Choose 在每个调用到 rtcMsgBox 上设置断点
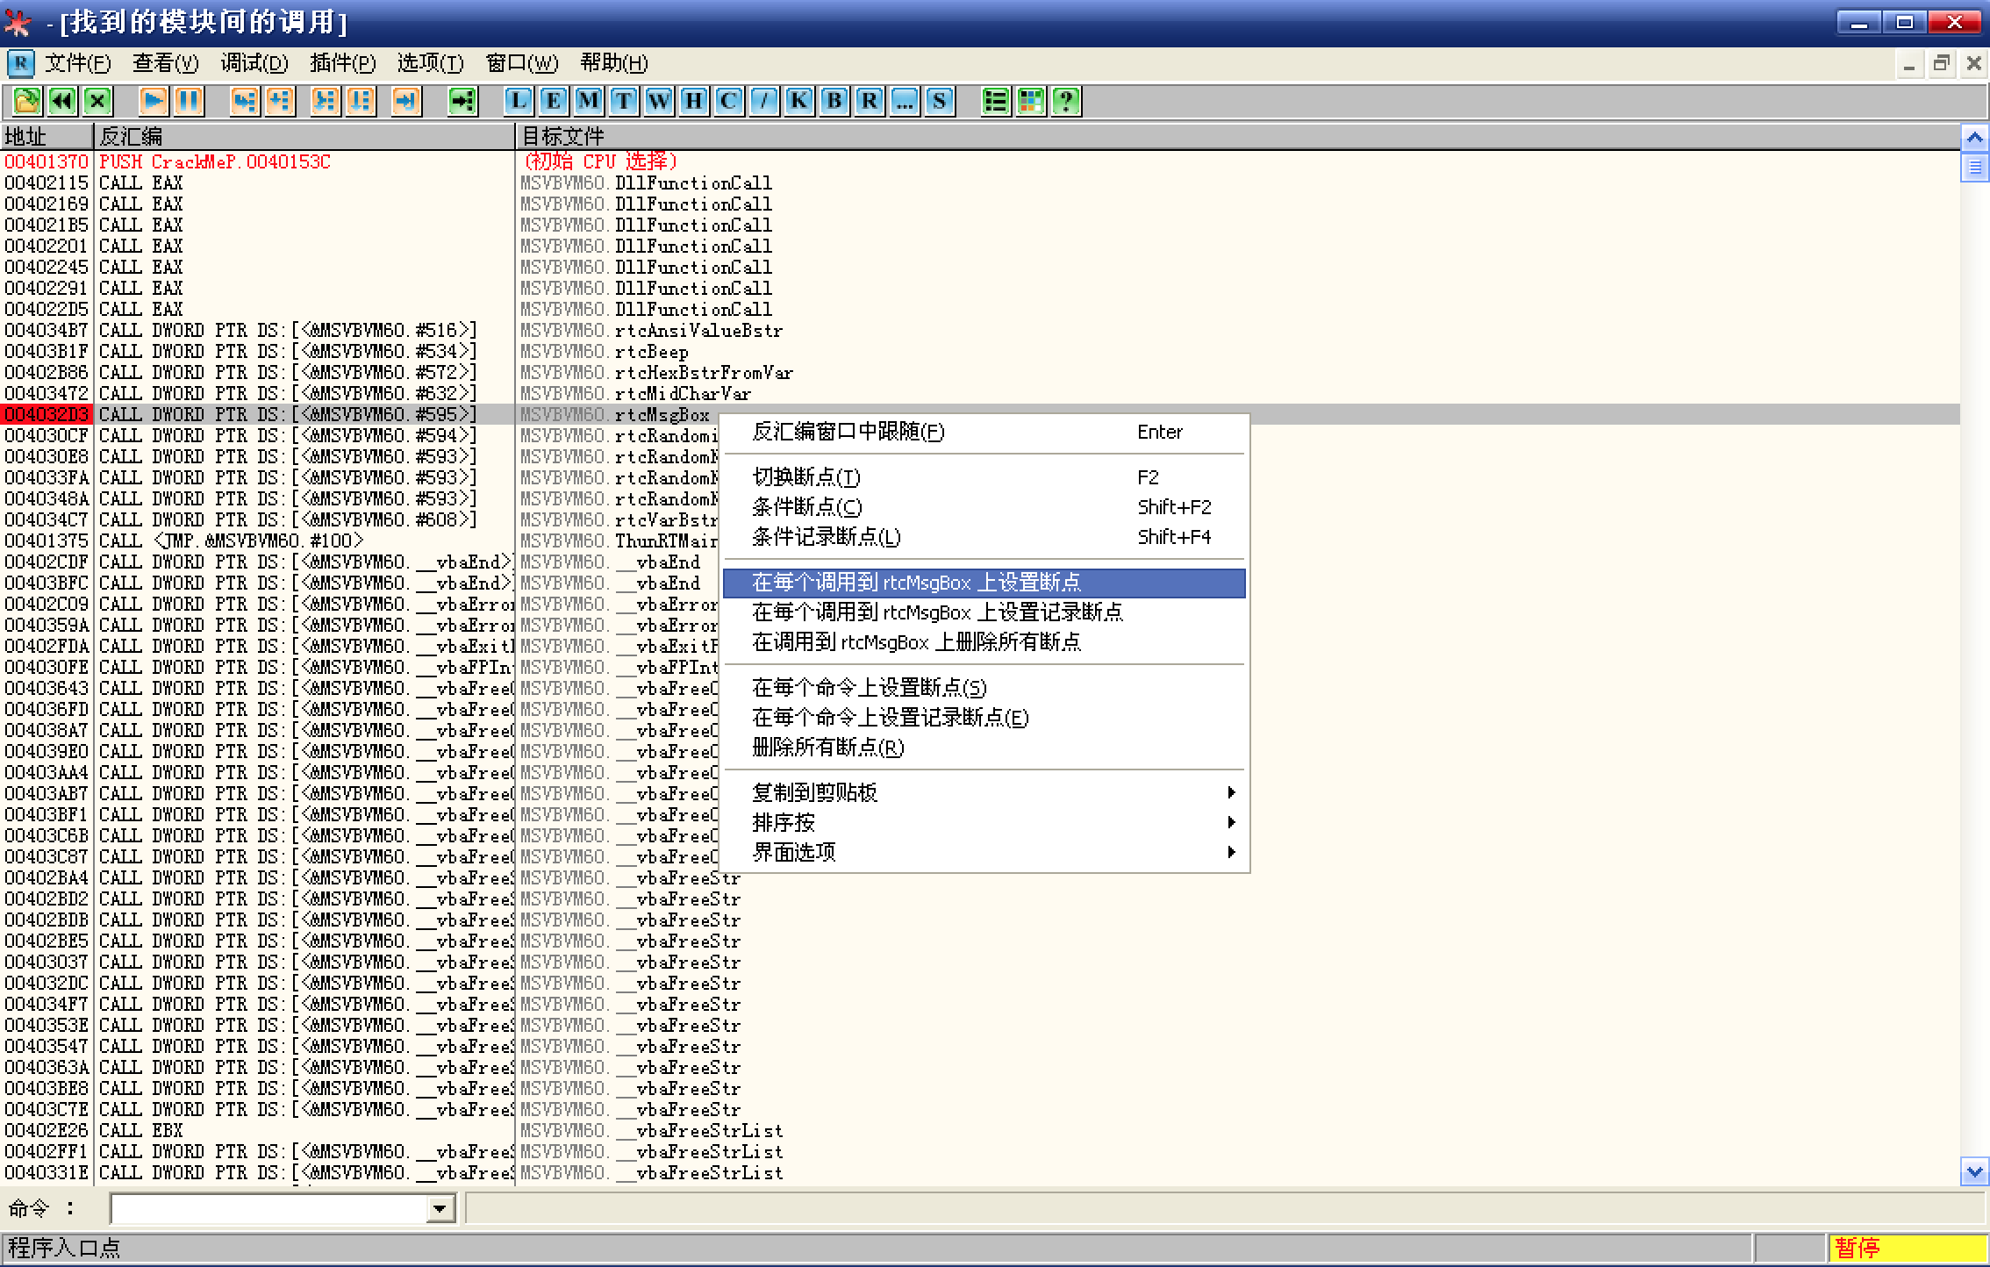The height and width of the screenshot is (1267, 1990). [916, 583]
